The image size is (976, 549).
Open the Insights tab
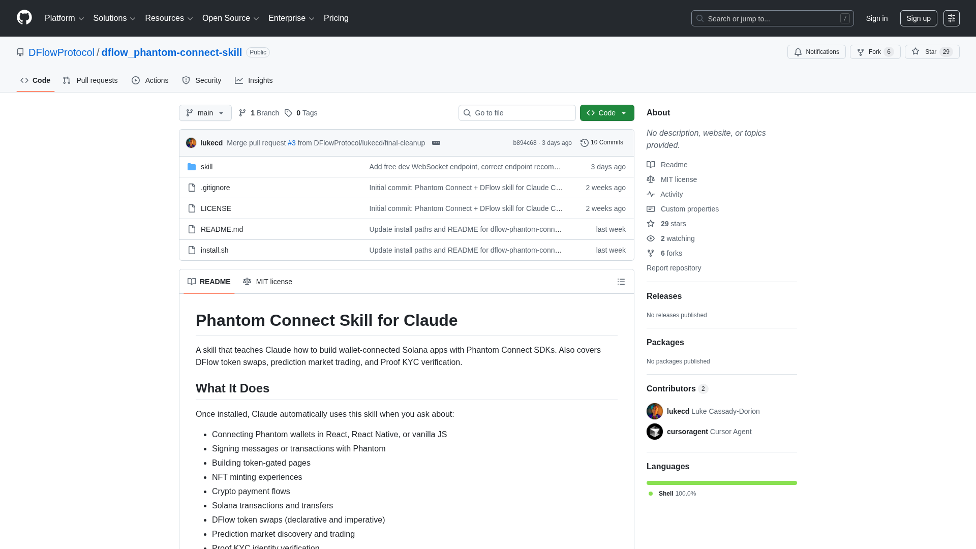pyautogui.click(x=254, y=80)
